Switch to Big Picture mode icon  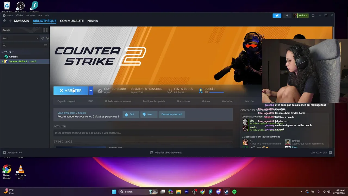[x=313, y=16]
